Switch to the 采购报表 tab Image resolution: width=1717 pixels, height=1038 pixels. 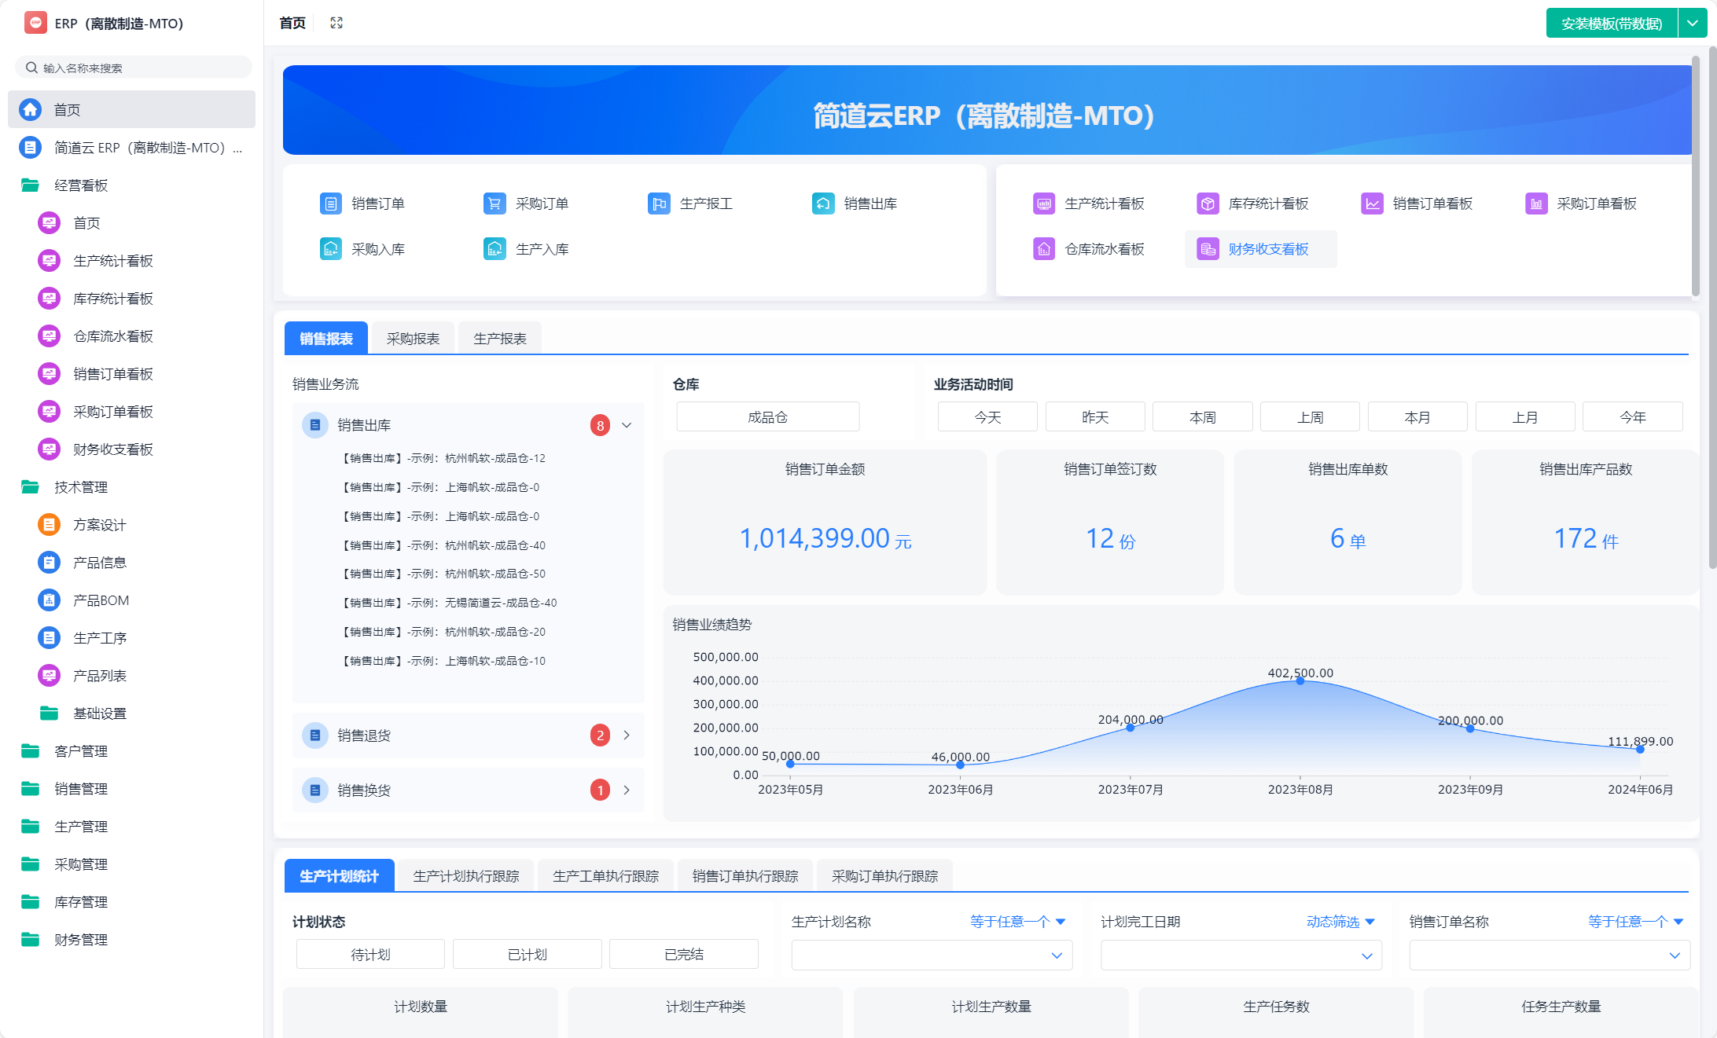click(413, 337)
